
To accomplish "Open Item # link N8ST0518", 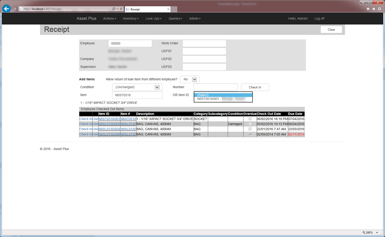I will pyautogui.click(x=128, y=119).
